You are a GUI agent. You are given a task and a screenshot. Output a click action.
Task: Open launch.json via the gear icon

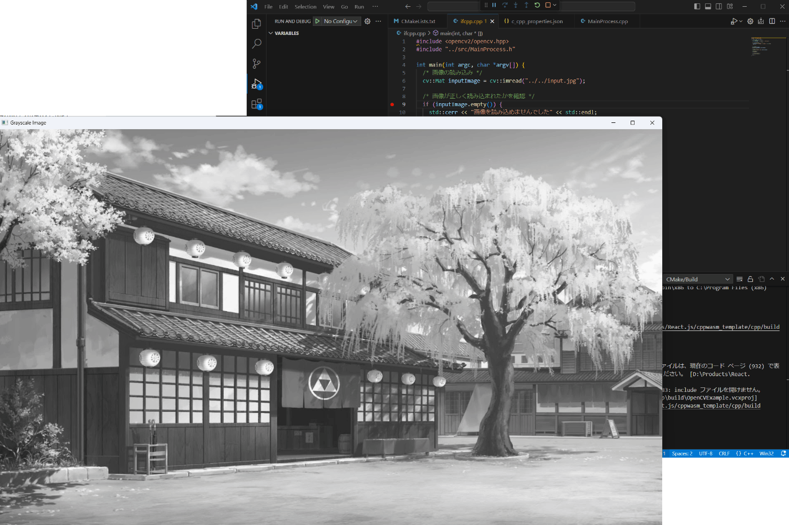point(367,21)
